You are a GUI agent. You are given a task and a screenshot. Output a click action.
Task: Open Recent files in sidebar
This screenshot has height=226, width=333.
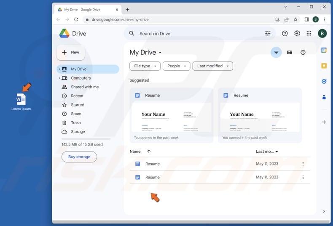click(x=77, y=96)
